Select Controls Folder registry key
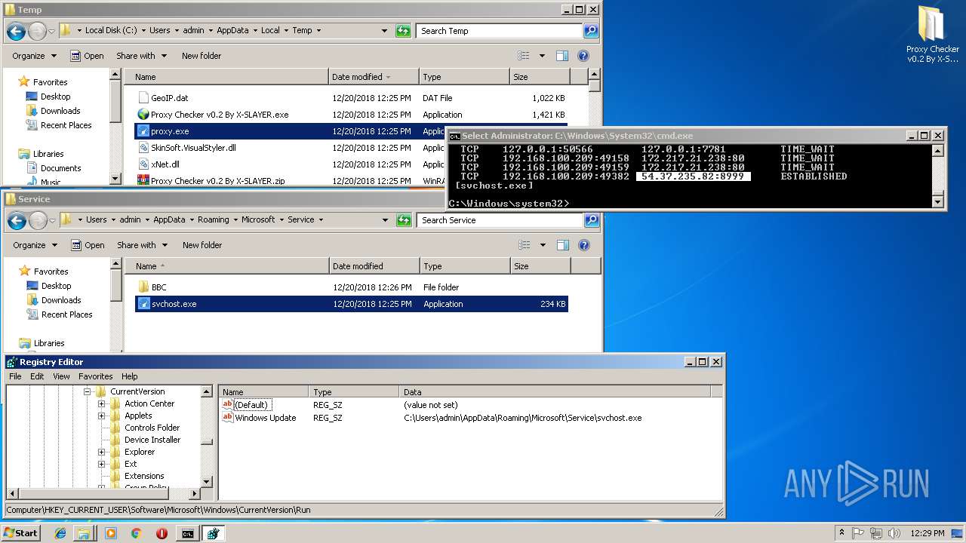 152,428
